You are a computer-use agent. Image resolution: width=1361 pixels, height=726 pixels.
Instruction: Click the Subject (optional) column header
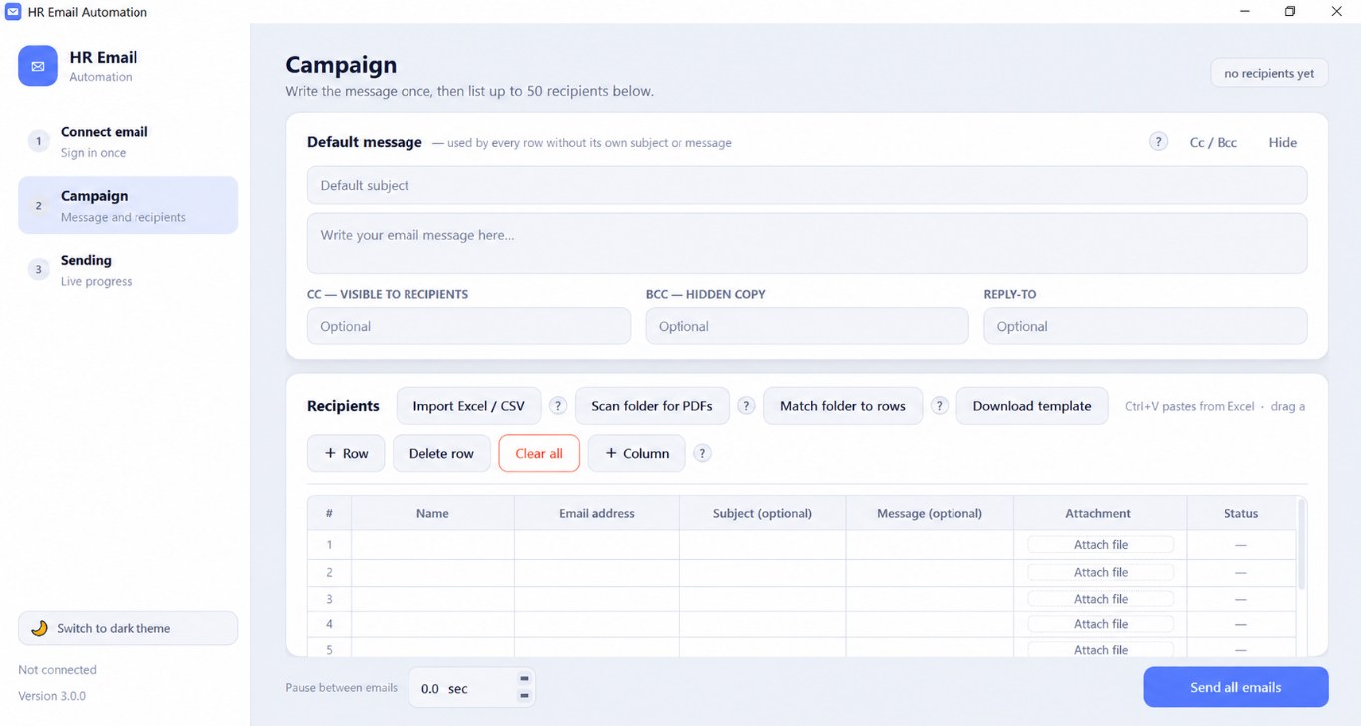pos(762,514)
